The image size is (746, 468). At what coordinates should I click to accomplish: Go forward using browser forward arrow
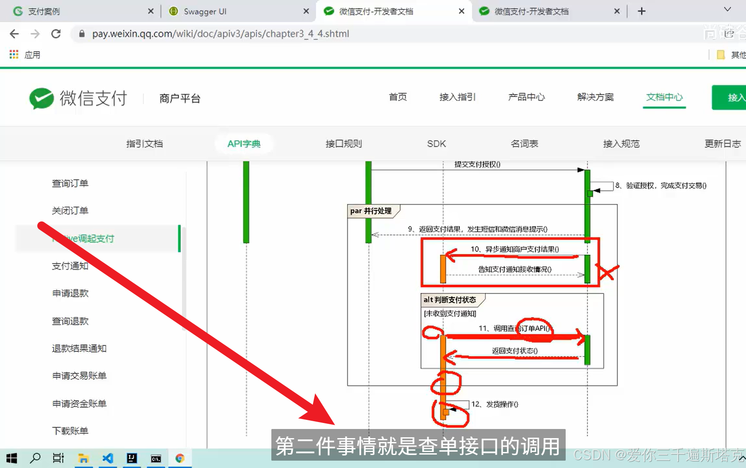[x=35, y=34]
